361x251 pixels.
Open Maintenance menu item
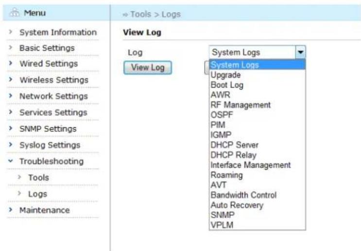coord(44,210)
